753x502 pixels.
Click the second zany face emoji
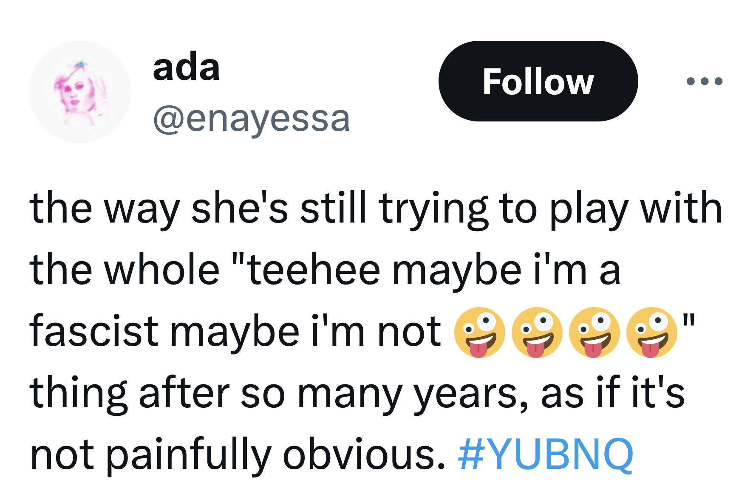coord(537,332)
